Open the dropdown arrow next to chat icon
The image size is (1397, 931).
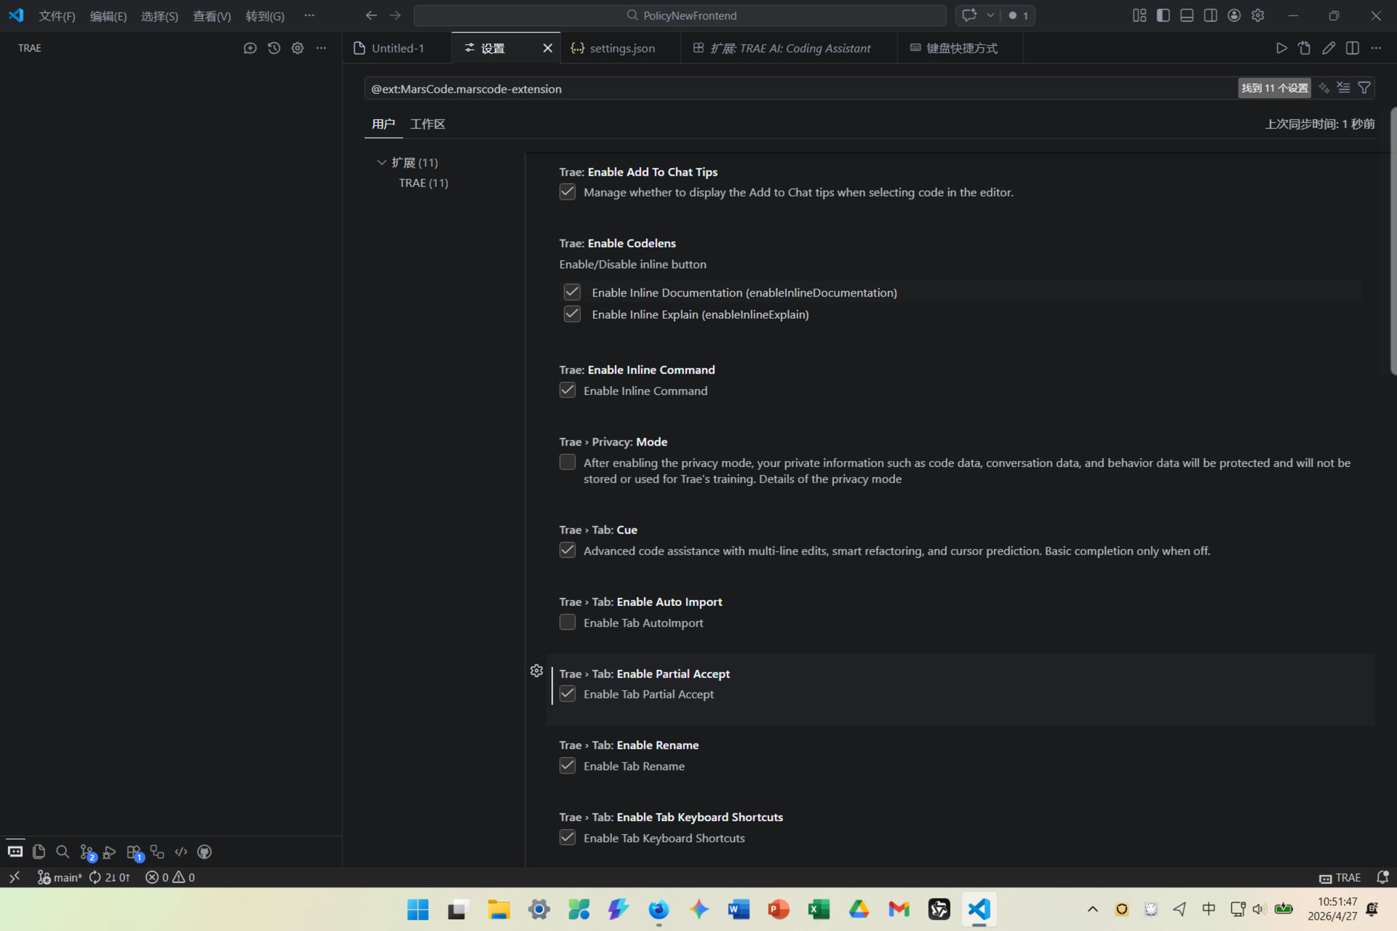(x=990, y=15)
